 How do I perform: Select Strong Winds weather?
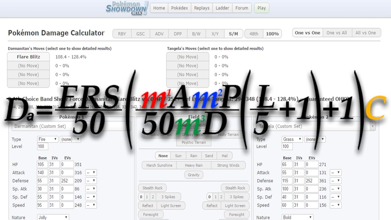(x=228, y=165)
